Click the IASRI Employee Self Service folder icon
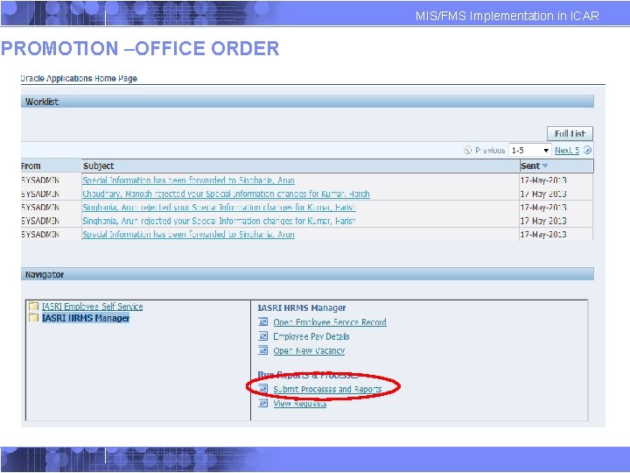 point(34,306)
